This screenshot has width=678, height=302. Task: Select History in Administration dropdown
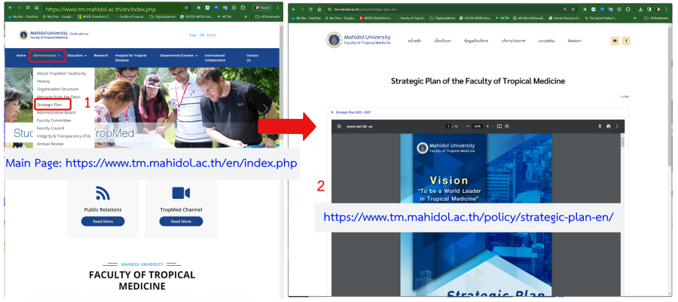(x=43, y=81)
